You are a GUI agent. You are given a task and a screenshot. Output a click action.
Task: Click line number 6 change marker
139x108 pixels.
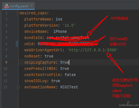(17, 44)
